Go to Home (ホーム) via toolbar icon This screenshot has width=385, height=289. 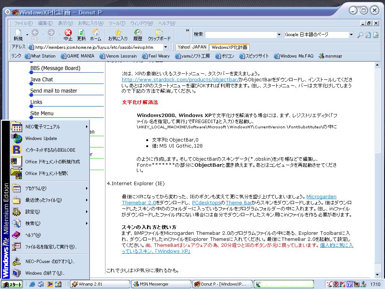pos(95,32)
